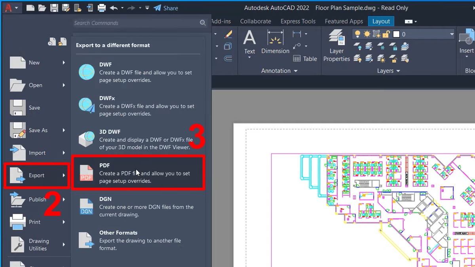Switch to the Express Tools tab
This screenshot has width=475, height=267.
click(x=298, y=21)
